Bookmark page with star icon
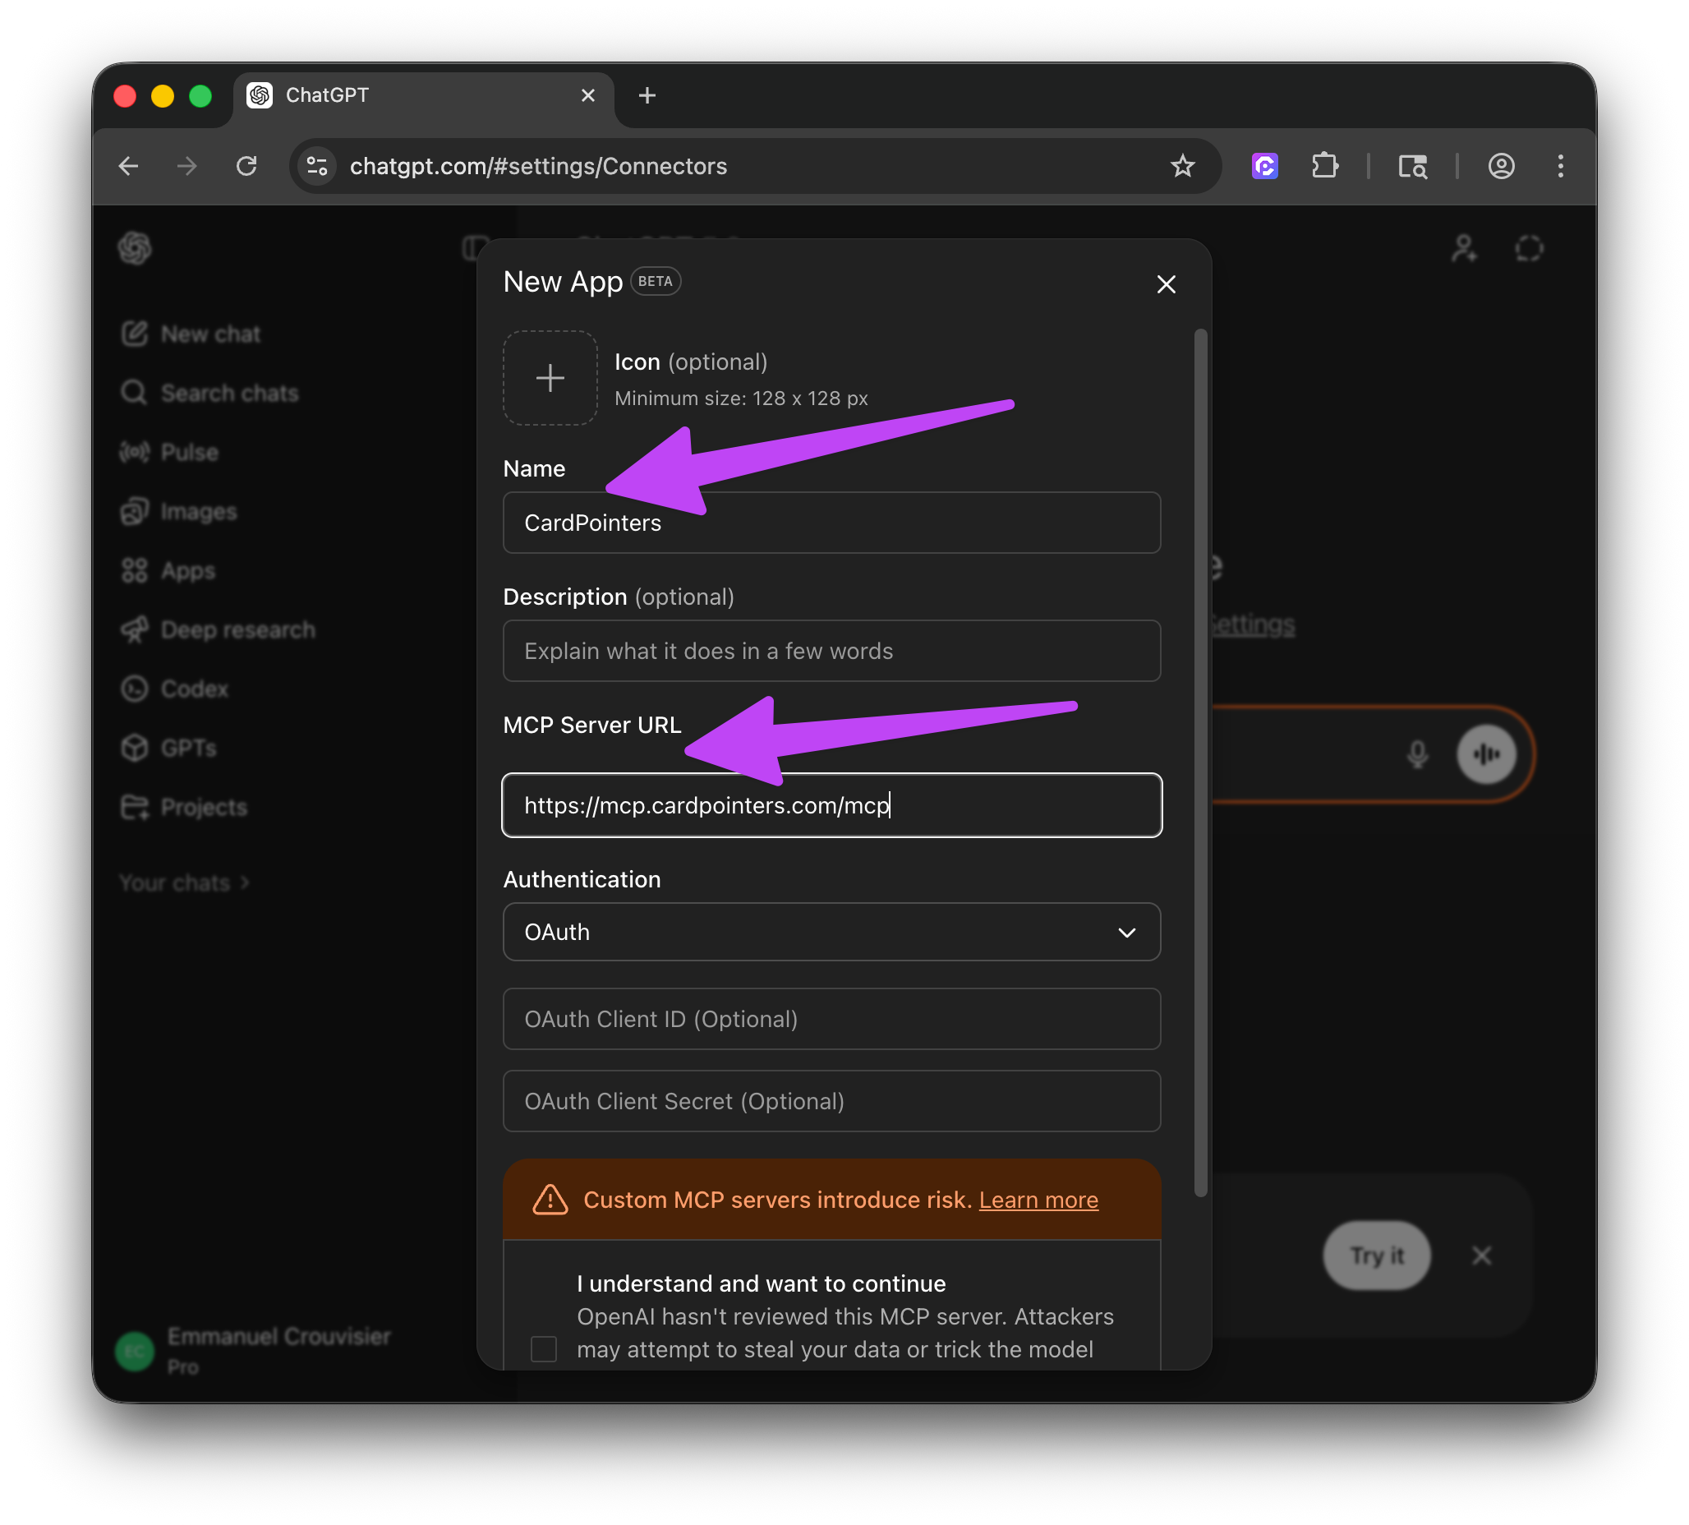This screenshot has height=1525, width=1689. pos(1182,166)
